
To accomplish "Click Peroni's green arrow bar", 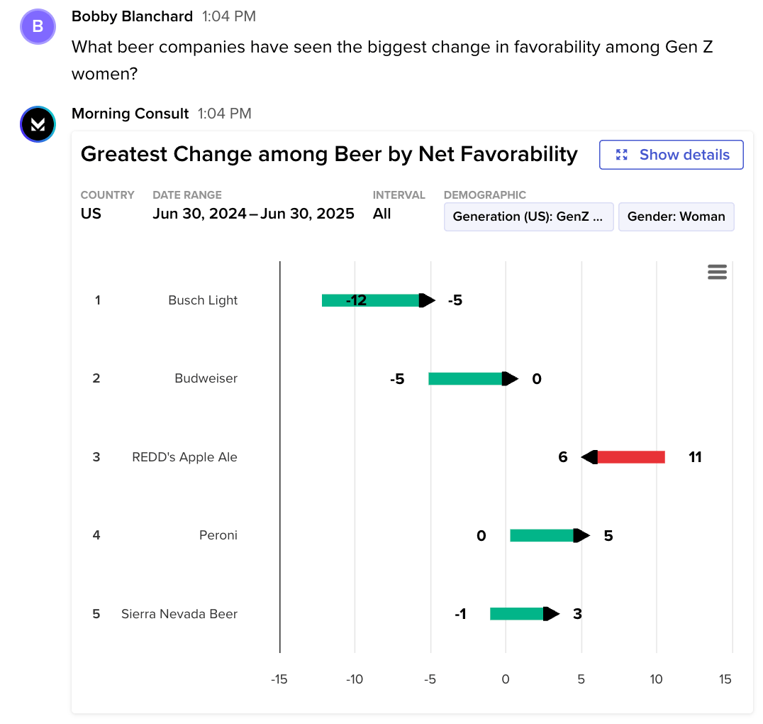I will (x=543, y=535).
